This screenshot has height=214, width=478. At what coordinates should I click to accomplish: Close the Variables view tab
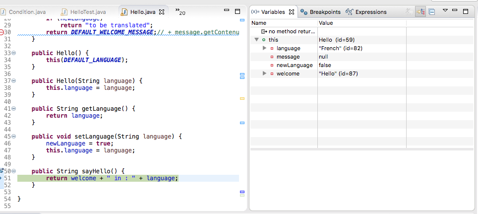292,12
